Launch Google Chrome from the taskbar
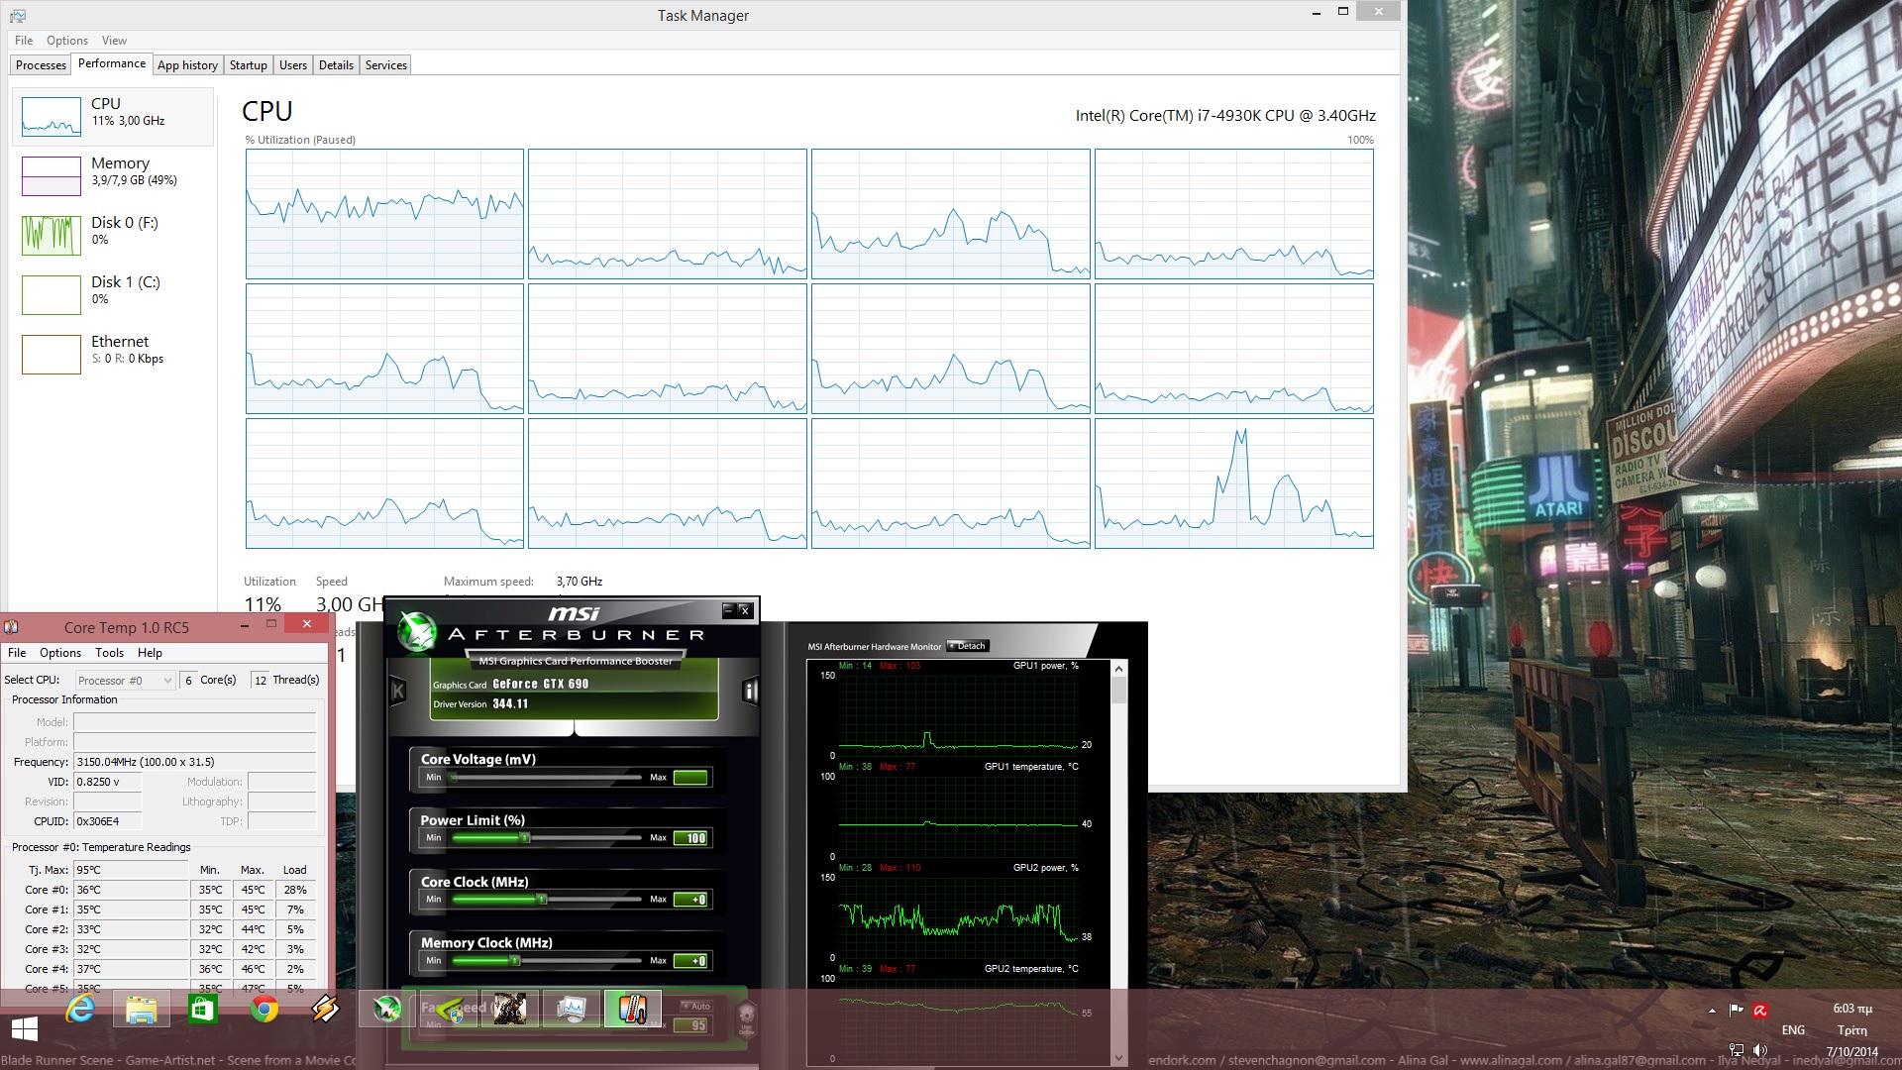 tap(264, 1010)
